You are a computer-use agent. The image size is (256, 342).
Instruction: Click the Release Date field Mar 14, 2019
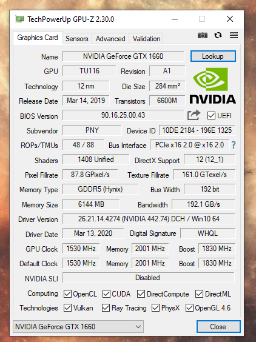click(86, 101)
